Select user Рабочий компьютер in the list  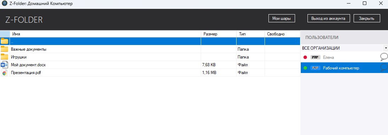[x=344, y=67]
